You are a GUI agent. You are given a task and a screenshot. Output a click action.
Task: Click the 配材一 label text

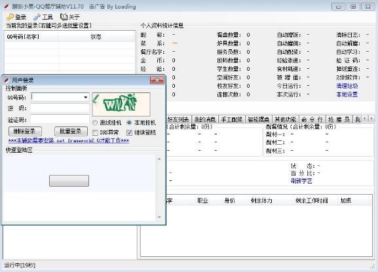[x=275, y=134]
